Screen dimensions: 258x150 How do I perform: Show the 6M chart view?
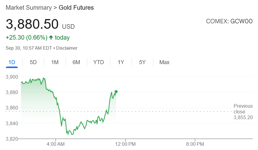coord(76,62)
